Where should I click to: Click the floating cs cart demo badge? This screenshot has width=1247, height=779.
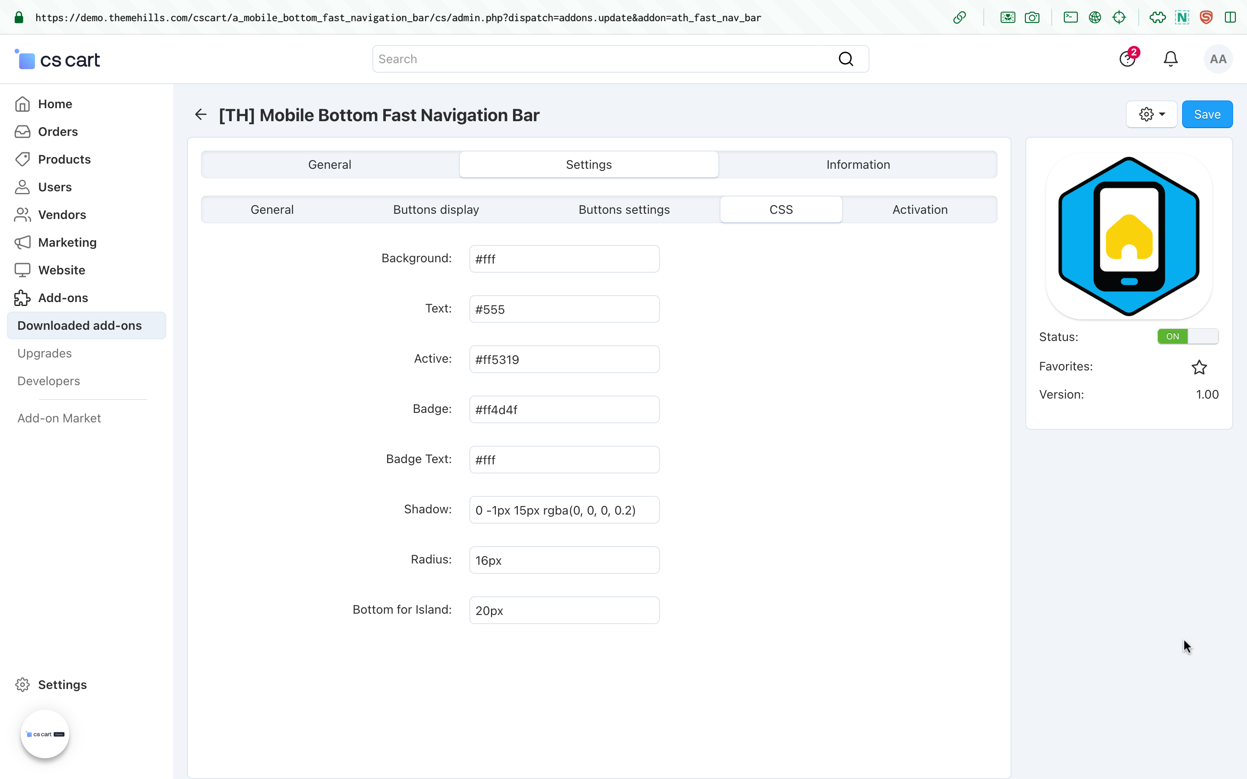[x=45, y=734]
